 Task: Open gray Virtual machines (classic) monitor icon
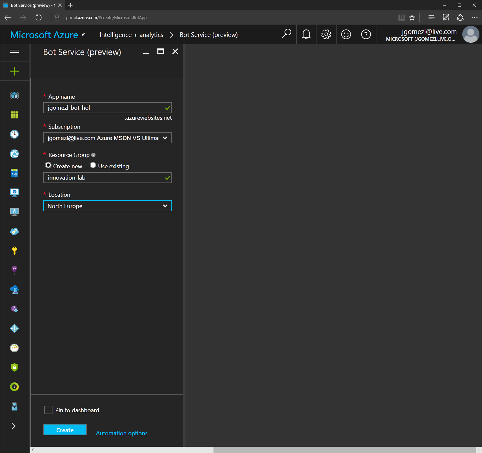pos(15,212)
